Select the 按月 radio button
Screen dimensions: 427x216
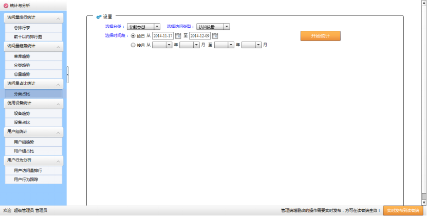coord(134,45)
